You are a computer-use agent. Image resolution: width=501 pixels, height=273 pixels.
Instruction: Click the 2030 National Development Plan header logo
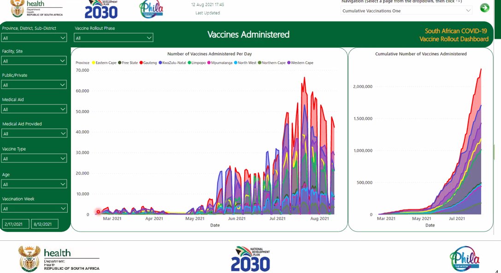[101, 9]
